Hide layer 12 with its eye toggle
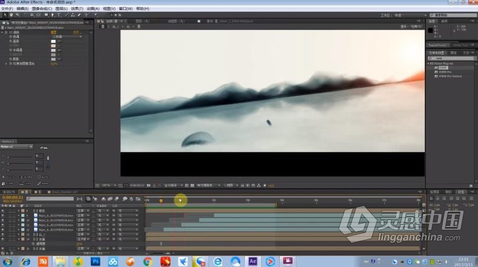Image resolution: width=478 pixels, height=267 pixels. tap(3, 229)
